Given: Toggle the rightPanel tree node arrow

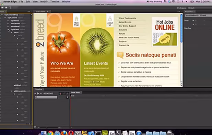Looking at the screenshot, I should [8, 29].
